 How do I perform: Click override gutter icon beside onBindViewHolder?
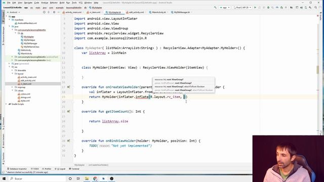tap(68, 141)
